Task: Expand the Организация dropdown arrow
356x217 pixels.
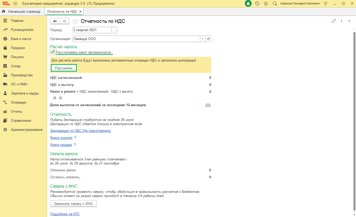Action: tap(203, 39)
